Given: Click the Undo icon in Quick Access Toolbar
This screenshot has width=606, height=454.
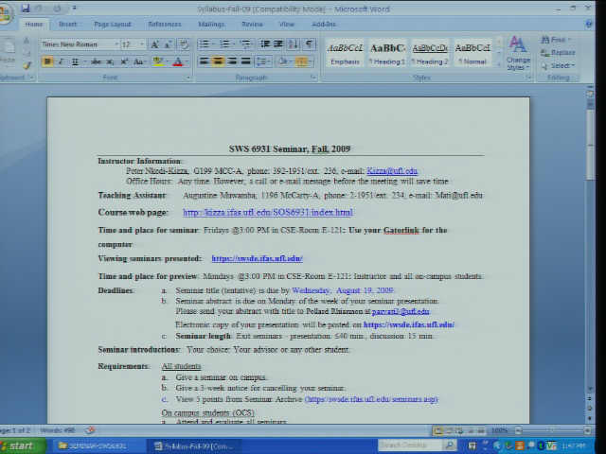Looking at the screenshot, I should [40, 9].
